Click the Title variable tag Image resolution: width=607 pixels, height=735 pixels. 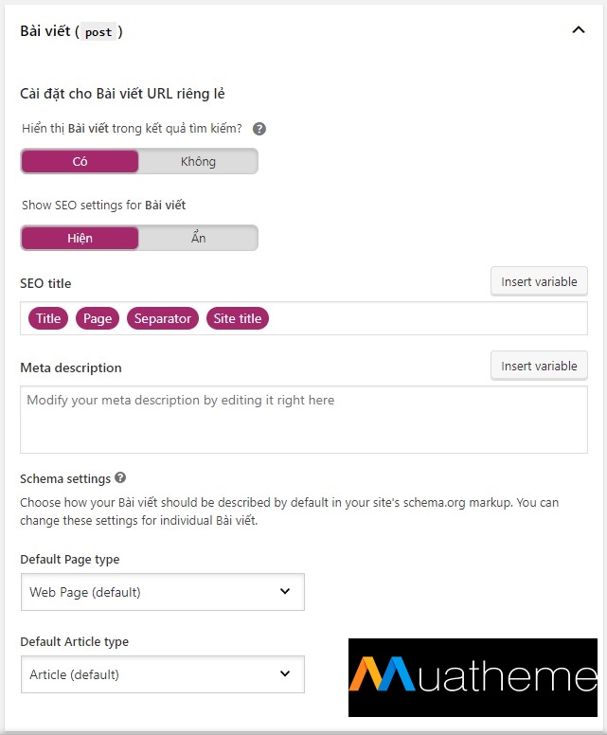(x=48, y=318)
